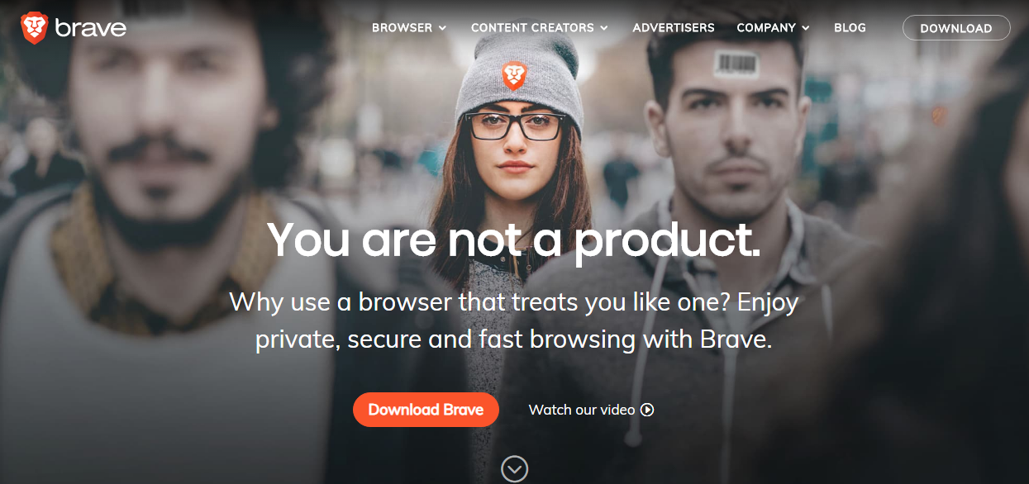The image size is (1029, 484).
Task: Click the 'You are not a product.' headline
Action: [513, 240]
